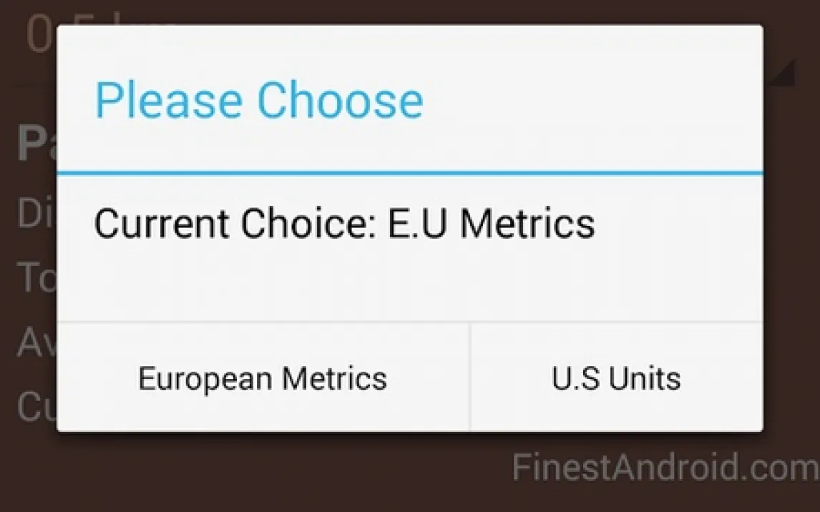820x512 pixels.
Task: Click the blue divider line under the title
Action: pos(409,172)
